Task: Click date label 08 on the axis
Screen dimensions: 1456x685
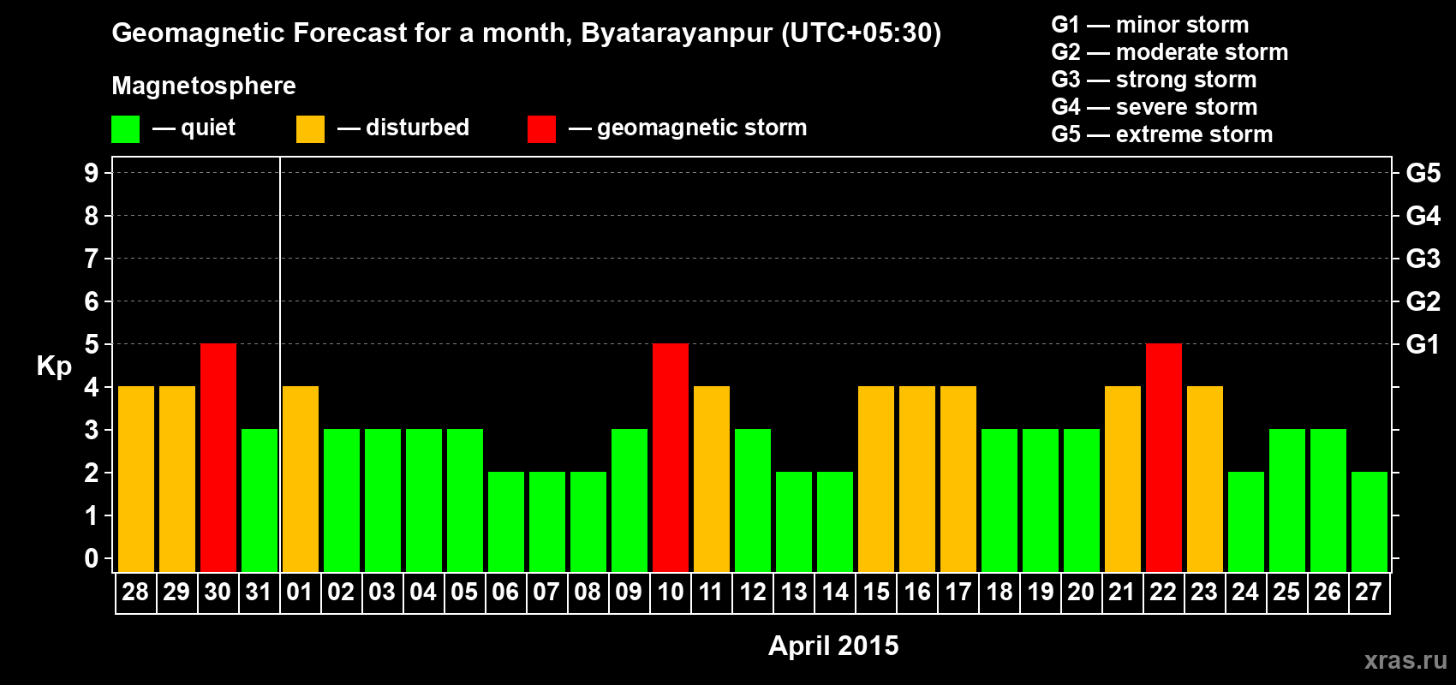Action: tap(588, 593)
